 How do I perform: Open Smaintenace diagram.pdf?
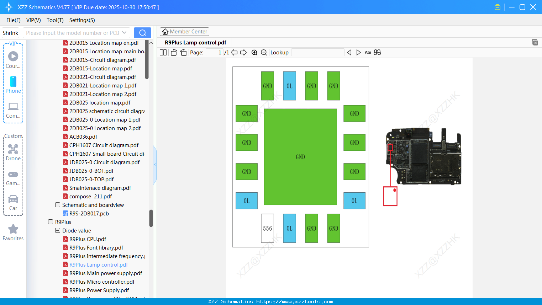[x=100, y=188]
